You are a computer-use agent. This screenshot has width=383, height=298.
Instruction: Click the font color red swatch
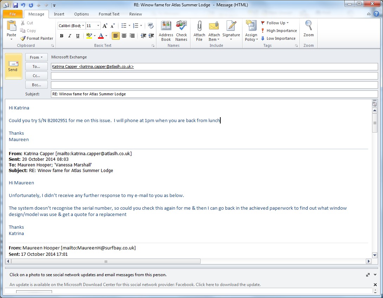click(101, 36)
